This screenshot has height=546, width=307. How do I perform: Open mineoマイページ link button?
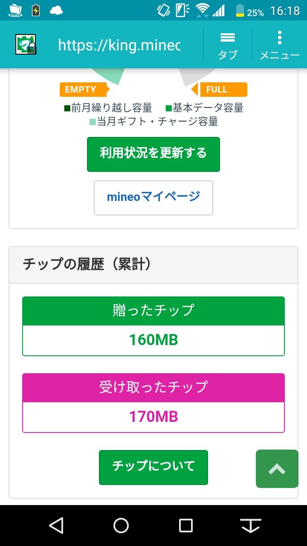(x=153, y=198)
